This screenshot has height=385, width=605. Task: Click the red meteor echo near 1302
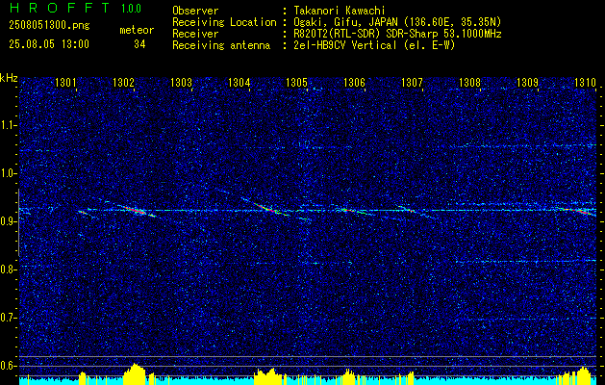point(135,210)
